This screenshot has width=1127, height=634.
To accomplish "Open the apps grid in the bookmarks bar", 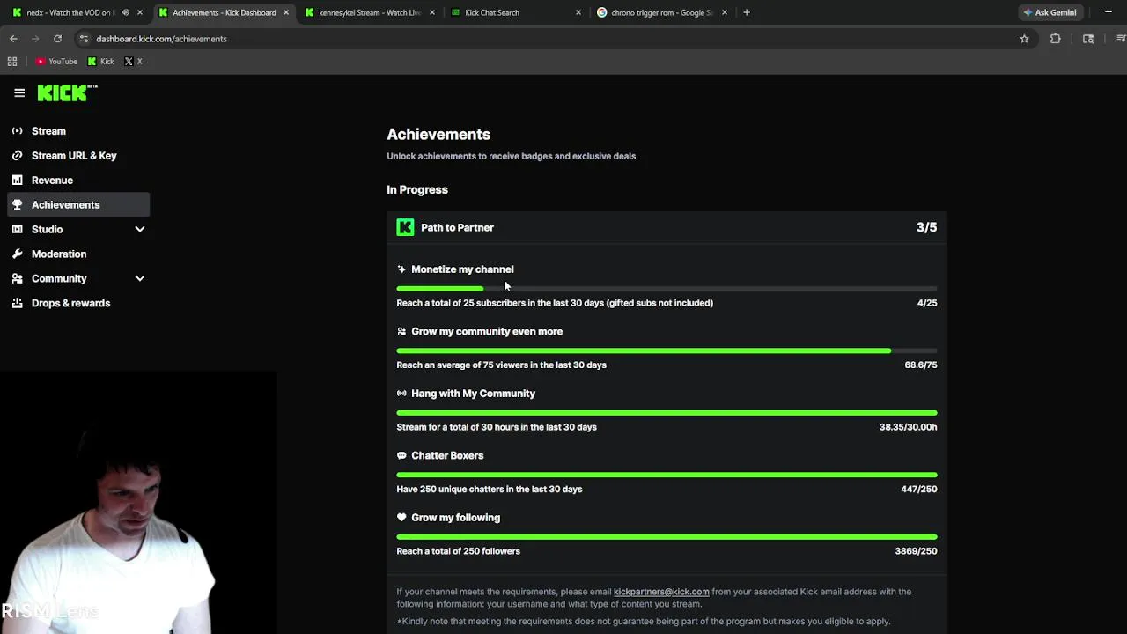I will tap(12, 62).
